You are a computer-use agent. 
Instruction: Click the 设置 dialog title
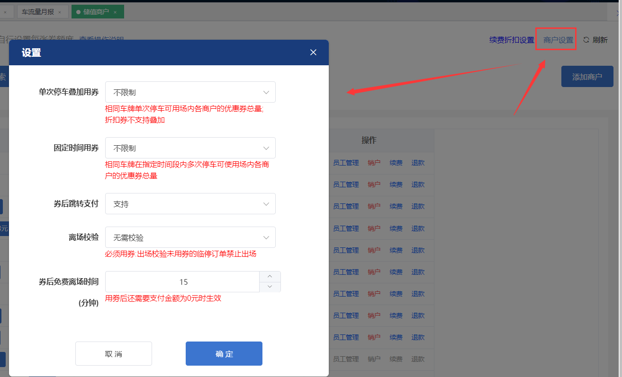[x=31, y=53]
